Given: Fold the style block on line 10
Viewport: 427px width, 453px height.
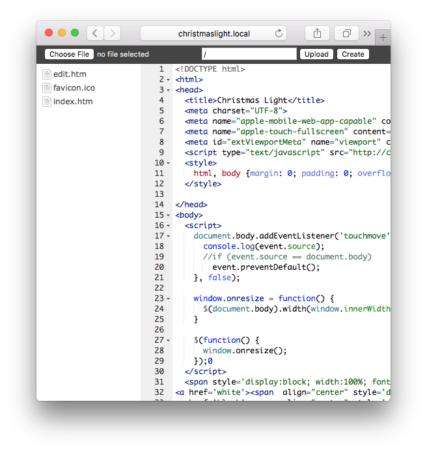Looking at the screenshot, I should click(169, 163).
